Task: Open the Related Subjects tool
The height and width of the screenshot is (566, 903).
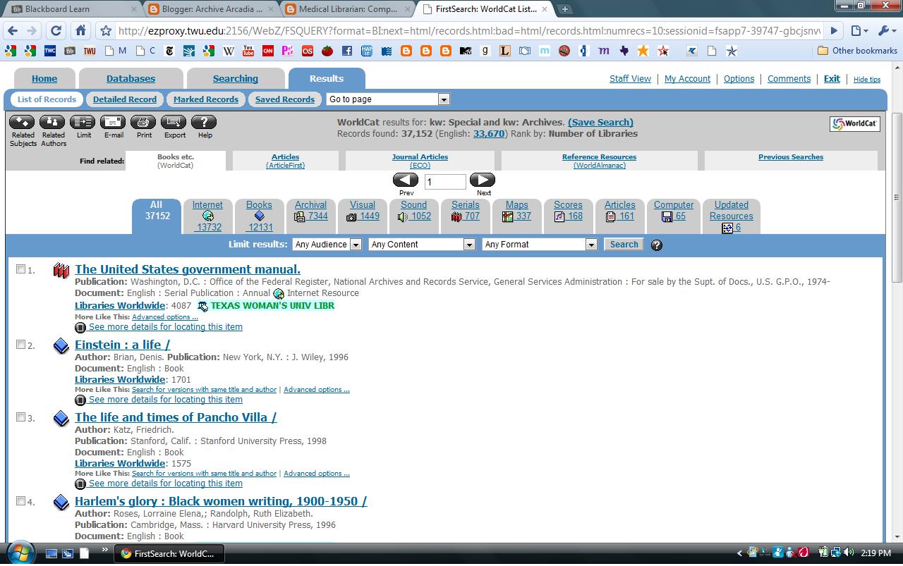Action: coord(22,123)
